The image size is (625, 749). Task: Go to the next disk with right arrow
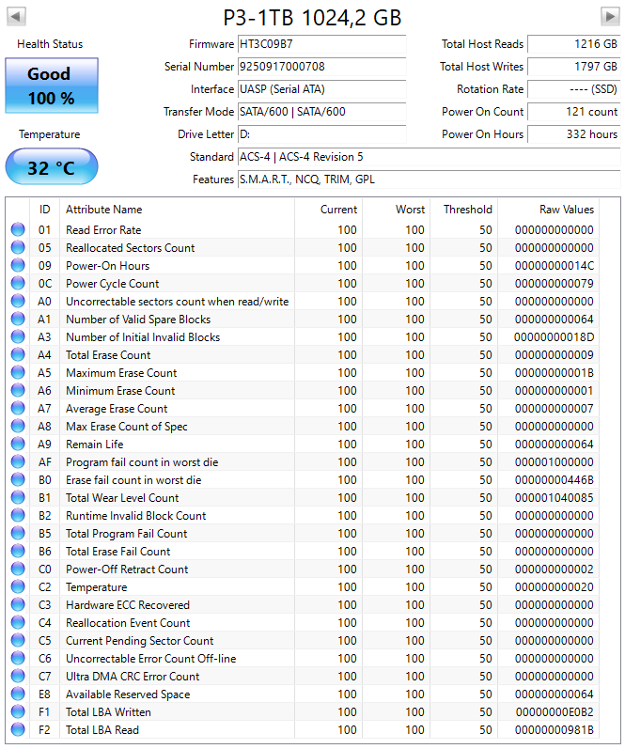tap(610, 16)
